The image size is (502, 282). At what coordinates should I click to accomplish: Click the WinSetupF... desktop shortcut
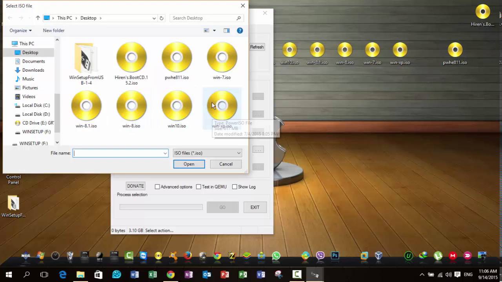(13, 206)
